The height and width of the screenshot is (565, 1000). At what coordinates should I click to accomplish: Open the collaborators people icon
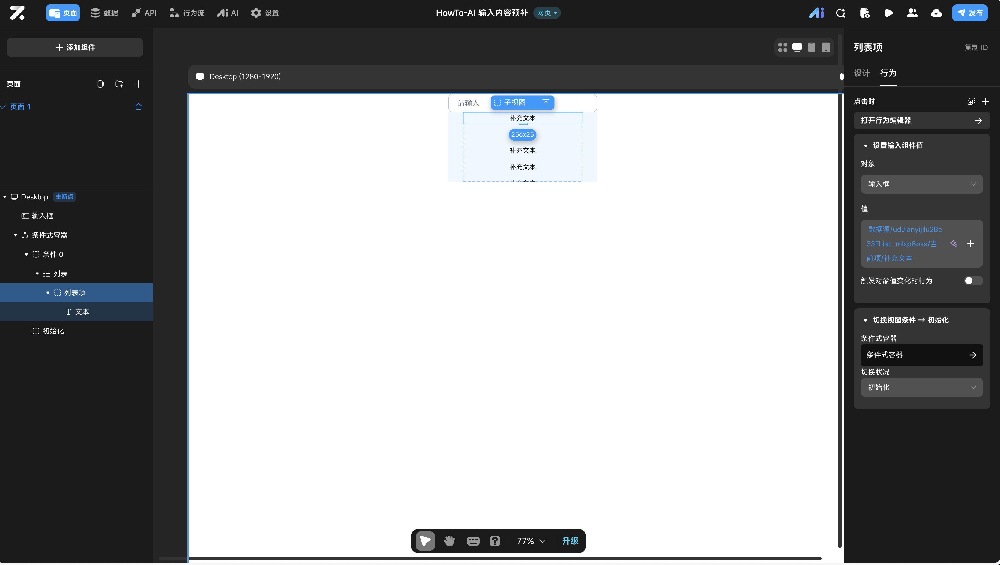tap(912, 13)
